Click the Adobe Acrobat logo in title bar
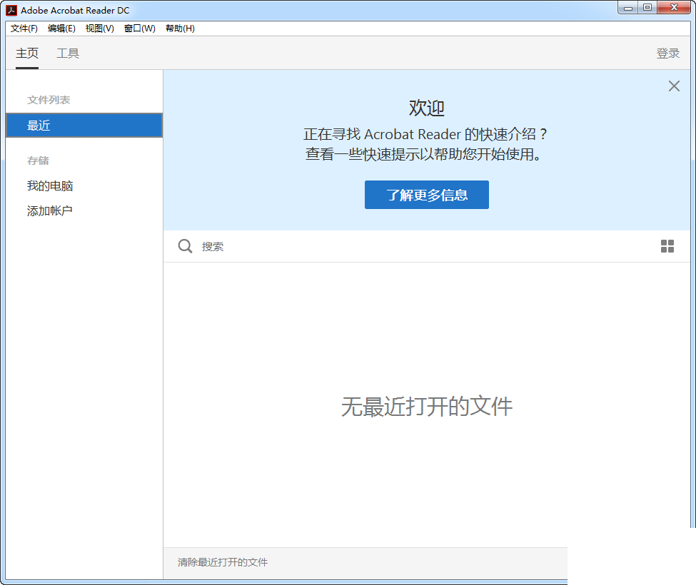Viewport: 696px width, 585px height. click(11, 10)
